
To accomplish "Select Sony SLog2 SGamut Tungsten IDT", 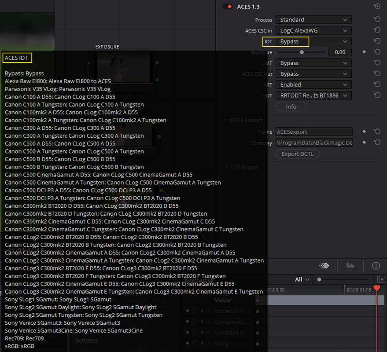I will point(83,315).
